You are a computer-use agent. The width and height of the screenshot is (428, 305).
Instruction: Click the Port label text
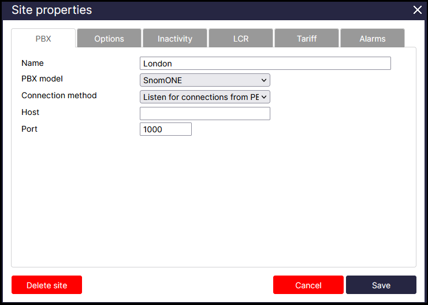point(29,129)
